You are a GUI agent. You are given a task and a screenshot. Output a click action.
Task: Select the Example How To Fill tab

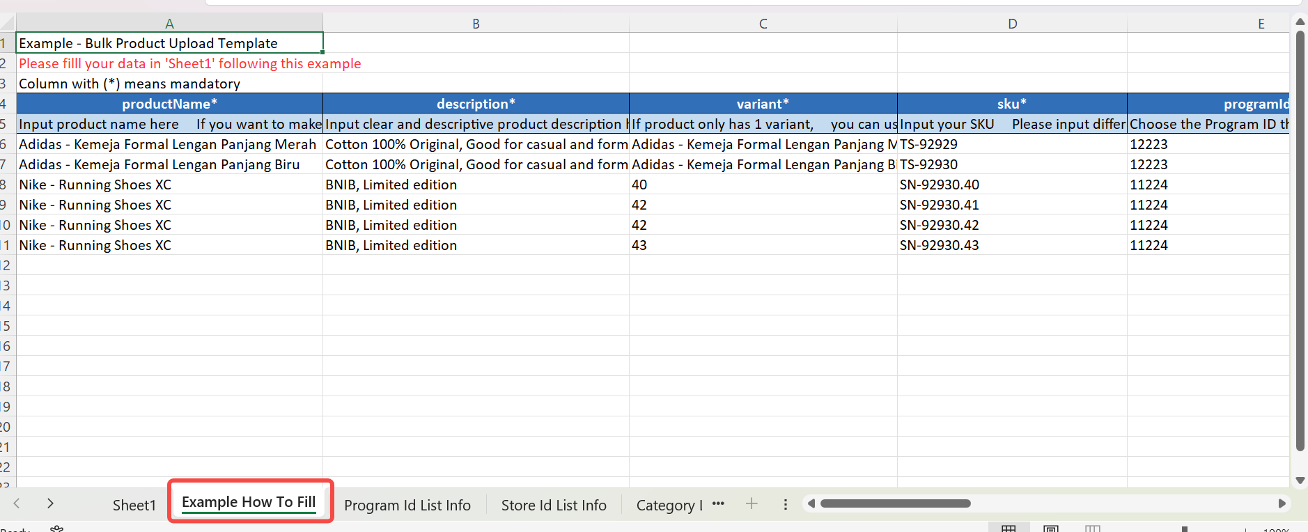pos(249,502)
